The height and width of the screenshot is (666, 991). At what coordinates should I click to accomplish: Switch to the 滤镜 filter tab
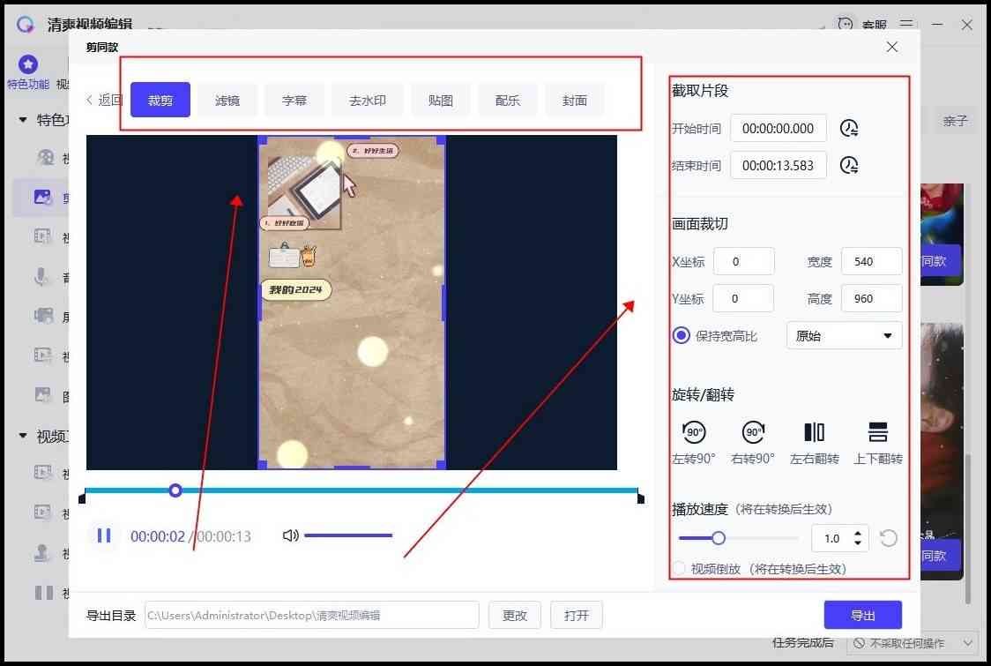(227, 100)
